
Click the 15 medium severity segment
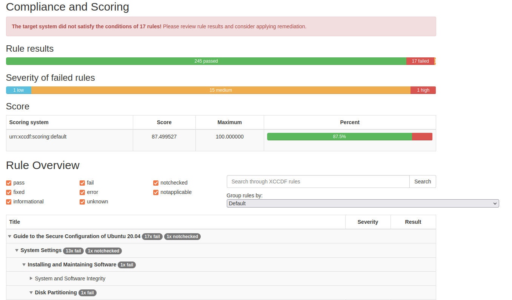click(x=221, y=90)
